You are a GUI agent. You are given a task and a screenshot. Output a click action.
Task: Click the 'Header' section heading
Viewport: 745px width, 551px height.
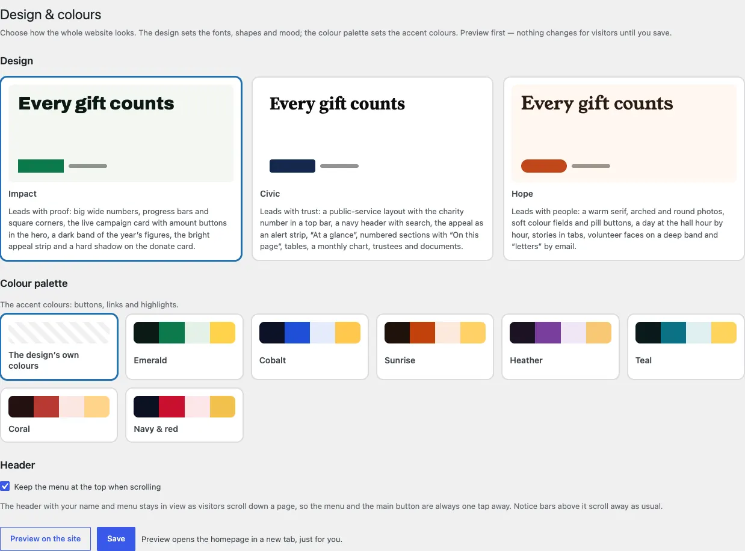click(x=17, y=465)
